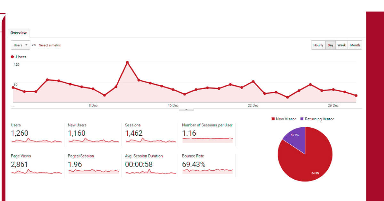Switch chart to Day view
Viewport: 384px width, 201px height.
[x=330, y=45]
